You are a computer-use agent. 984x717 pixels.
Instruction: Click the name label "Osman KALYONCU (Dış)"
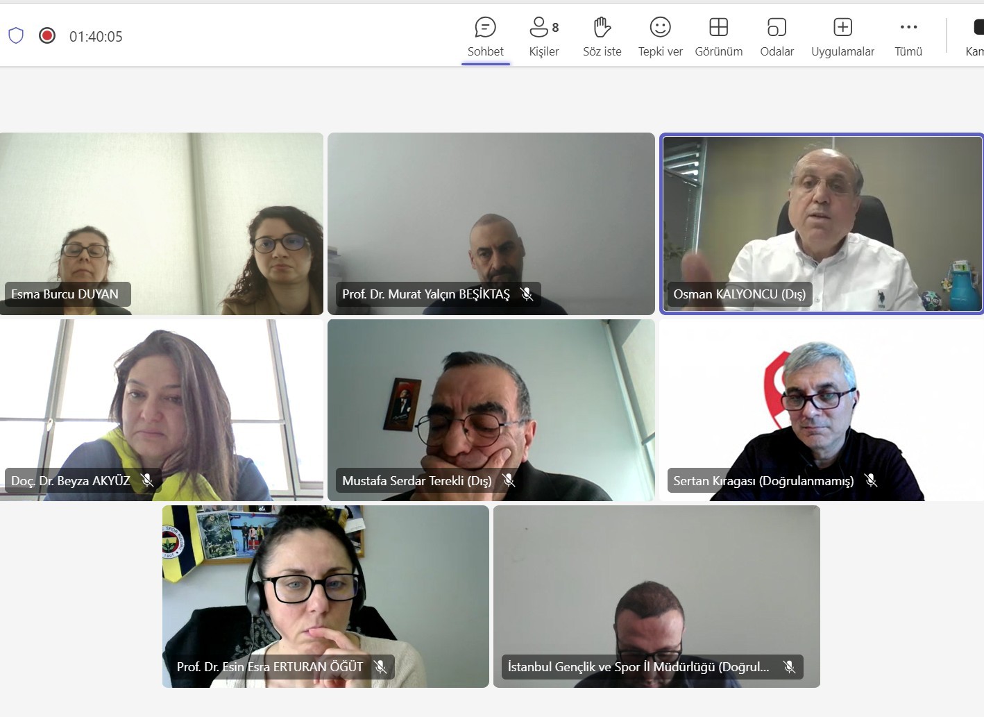[x=740, y=294]
